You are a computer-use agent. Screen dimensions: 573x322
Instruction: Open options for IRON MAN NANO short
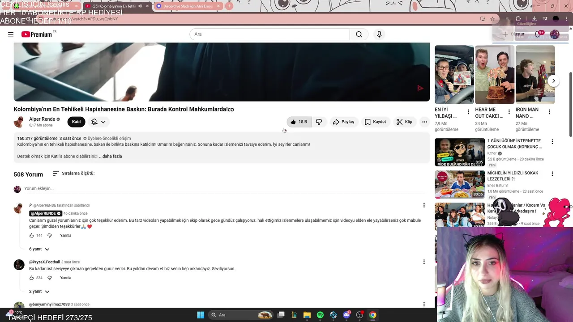(549, 112)
